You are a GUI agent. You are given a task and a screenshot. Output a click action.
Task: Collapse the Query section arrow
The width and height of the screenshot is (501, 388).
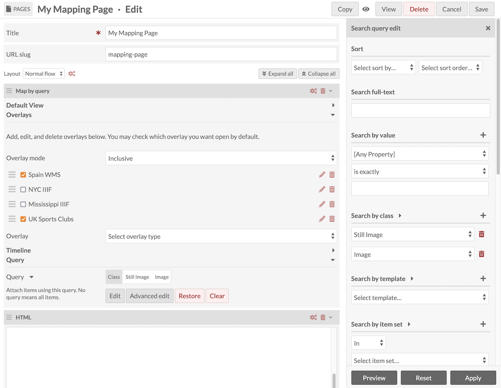[x=333, y=260]
